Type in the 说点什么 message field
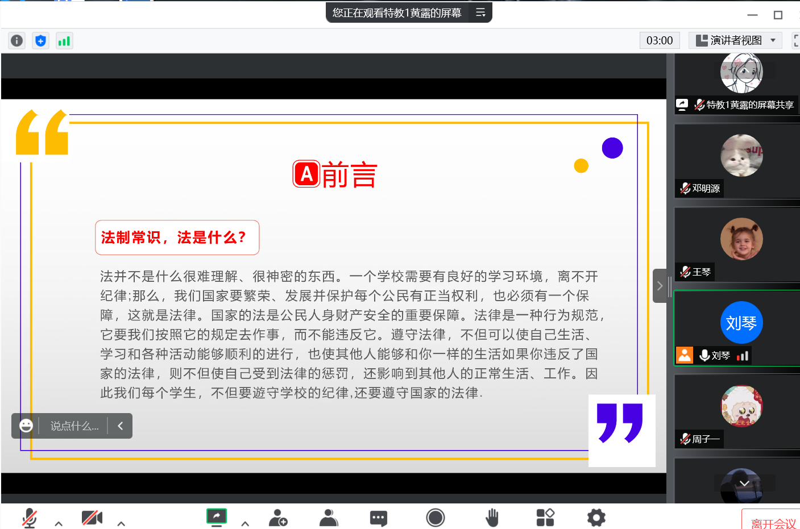Viewport: 800px width, 529px height. coord(74,426)
